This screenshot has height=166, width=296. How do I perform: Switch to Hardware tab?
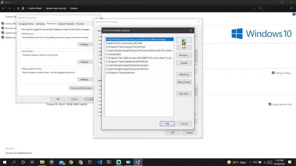tap(40, 24)
